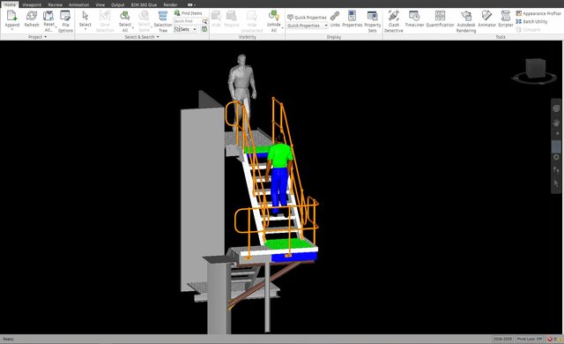Click the Select All icon
The width and height of the screenshot is (564, 344).
coord(125,17)
